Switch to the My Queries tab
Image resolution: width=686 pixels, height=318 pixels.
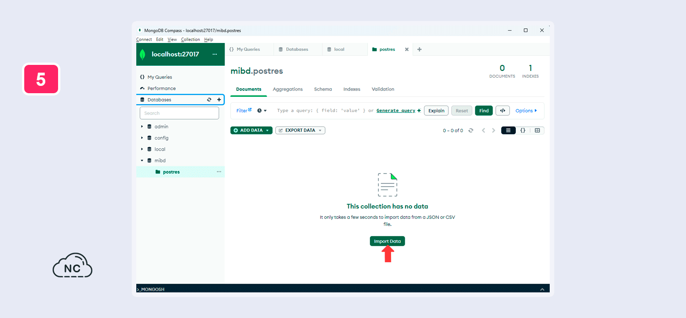(249, 49)
